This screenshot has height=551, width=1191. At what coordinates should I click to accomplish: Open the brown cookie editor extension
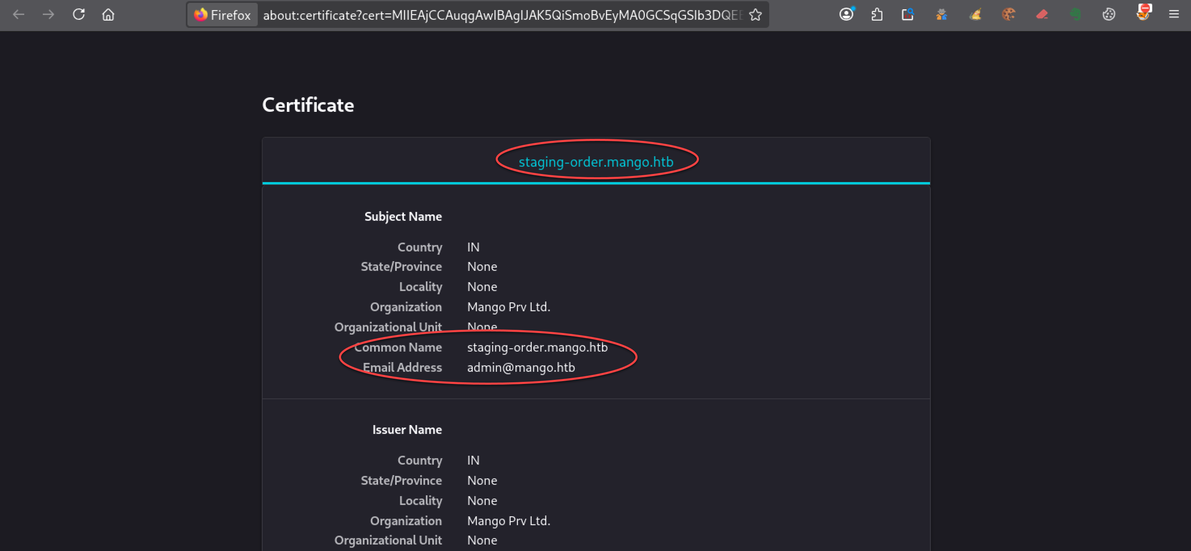[x=1008, y=15]
